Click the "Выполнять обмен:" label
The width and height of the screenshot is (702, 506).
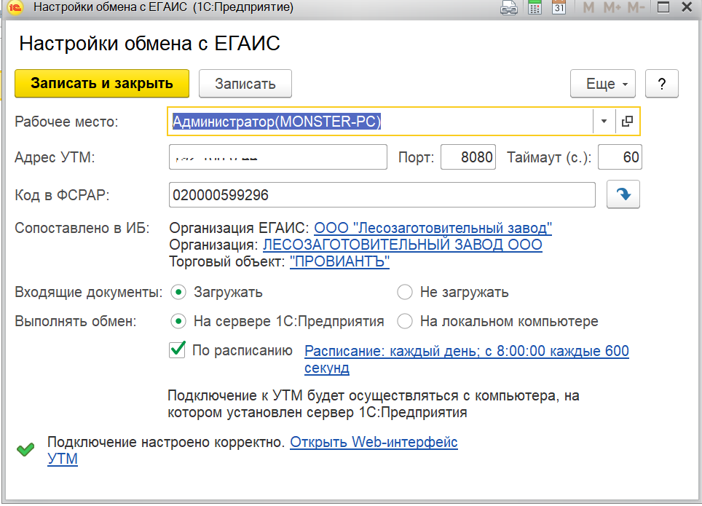76,322
